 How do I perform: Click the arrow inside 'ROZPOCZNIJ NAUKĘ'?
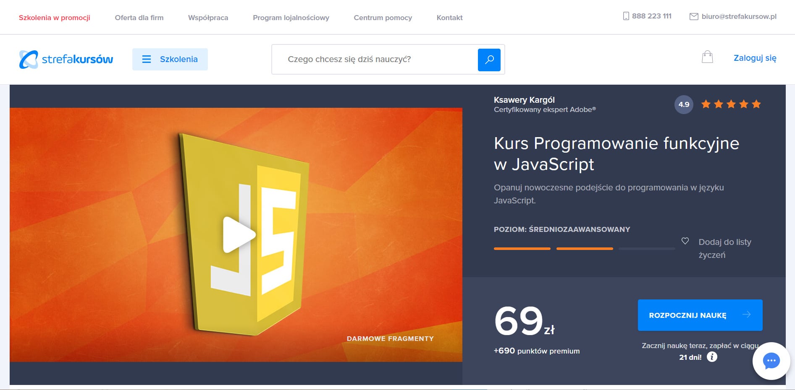click(747, 315)
